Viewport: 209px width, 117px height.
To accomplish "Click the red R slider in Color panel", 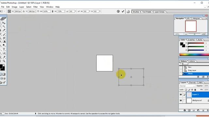I will click(196, 43).
